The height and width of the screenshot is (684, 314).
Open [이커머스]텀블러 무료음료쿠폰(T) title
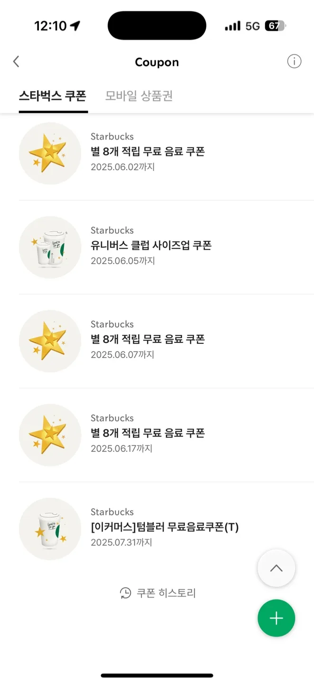(165, 527)
